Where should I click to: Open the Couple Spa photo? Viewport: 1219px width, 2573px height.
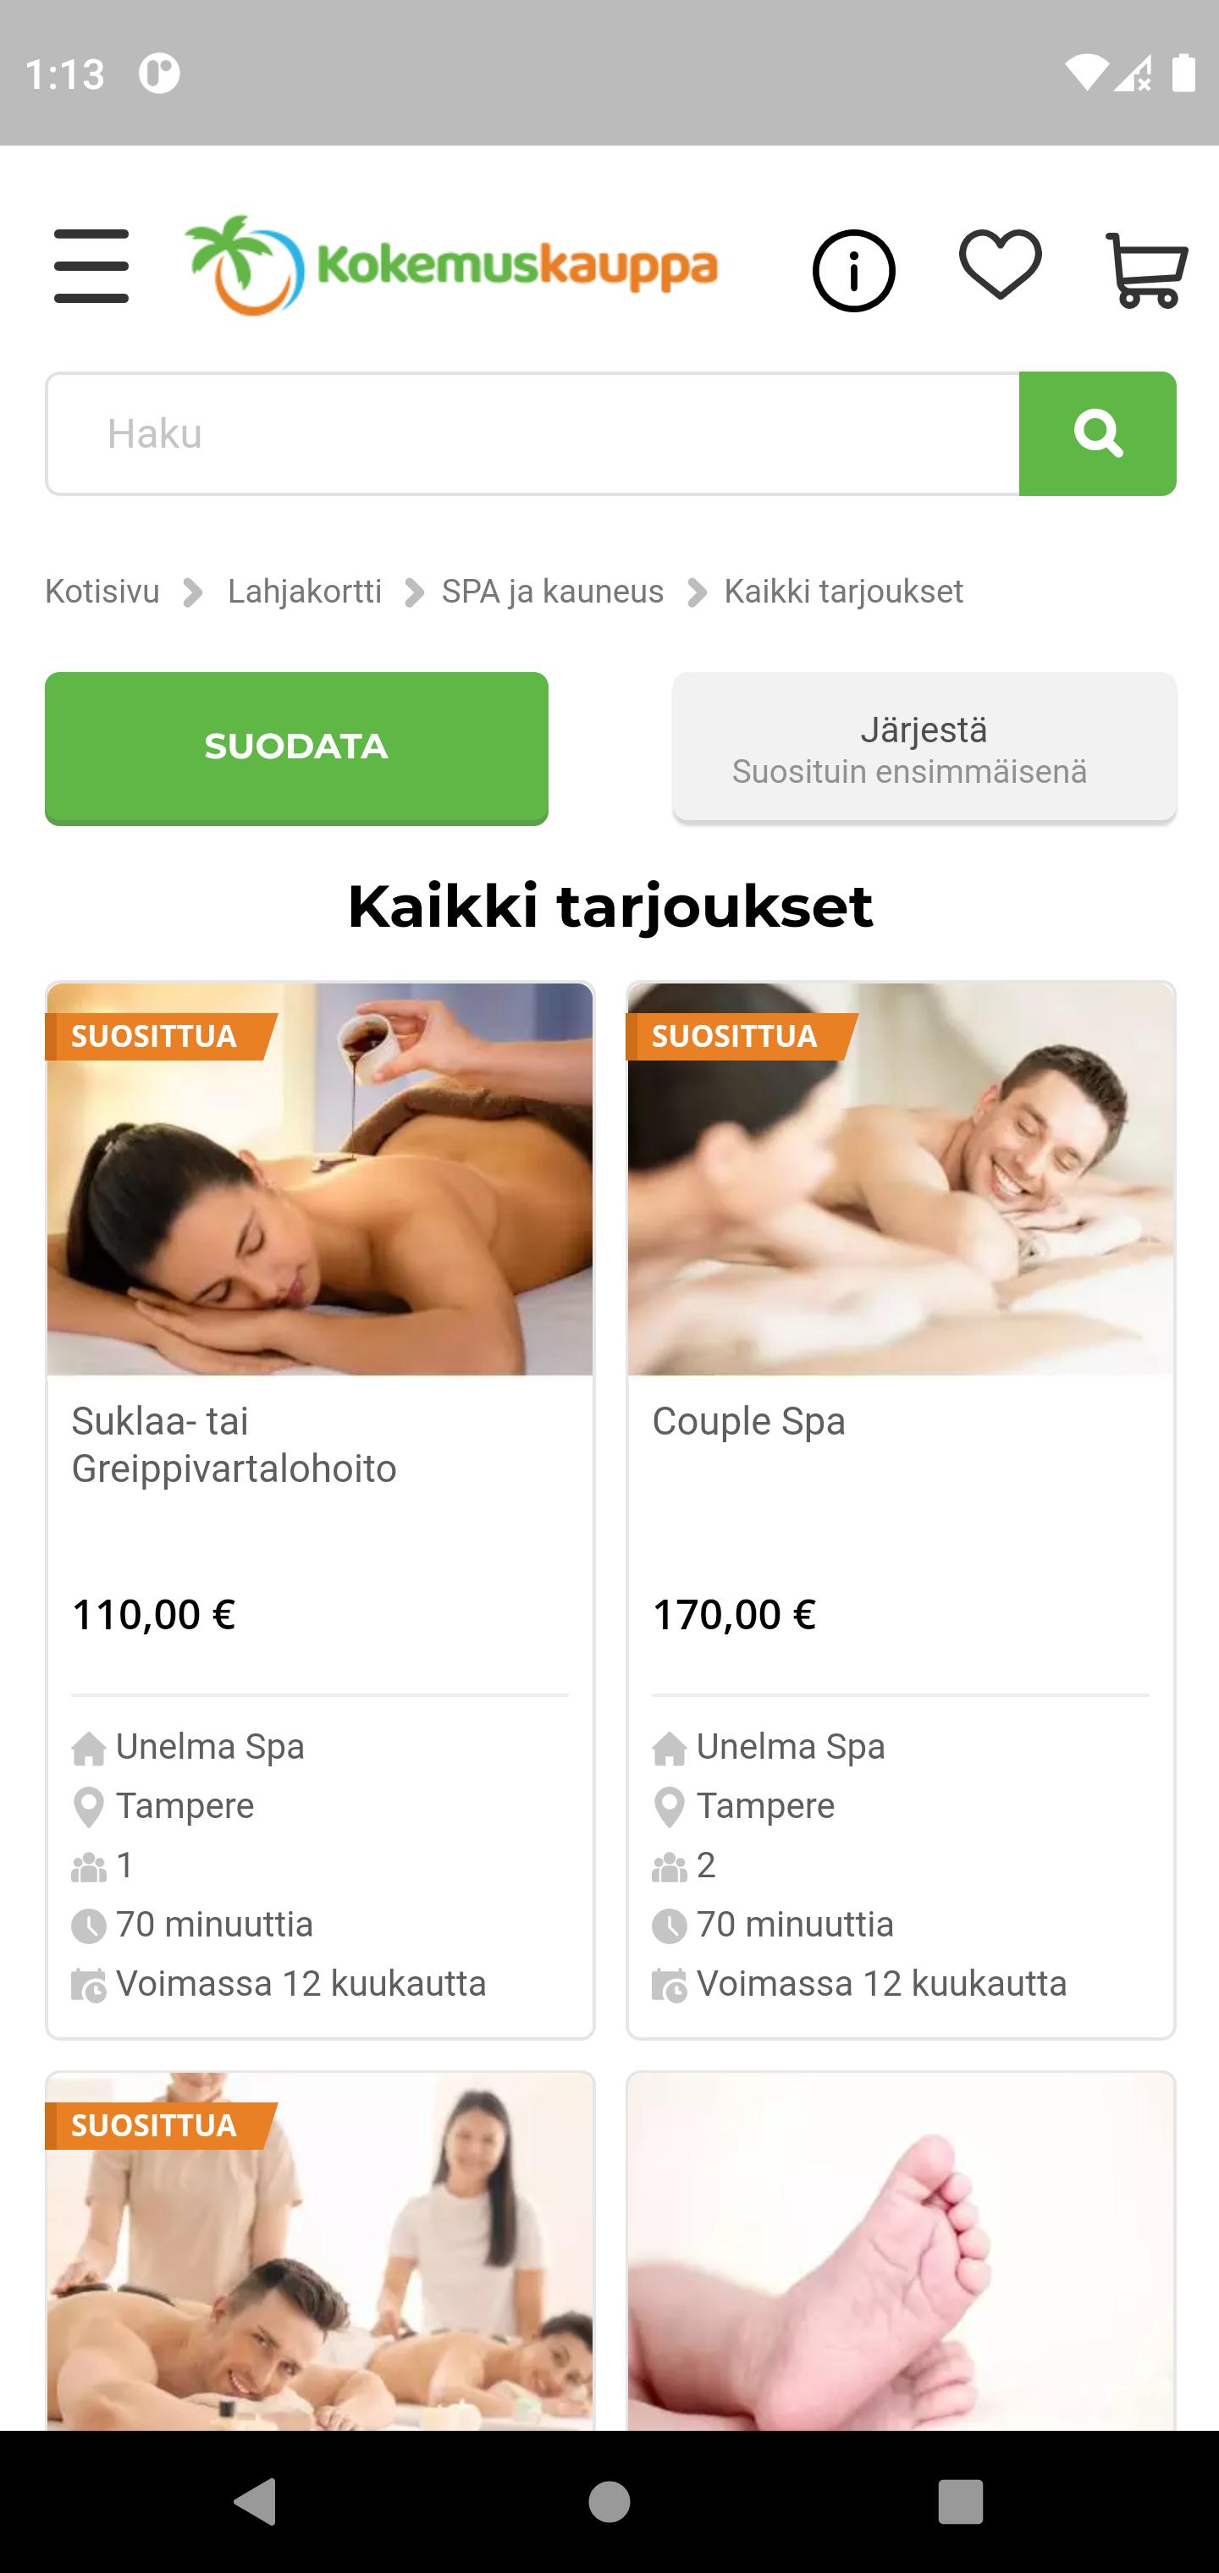pos(900,1179)
